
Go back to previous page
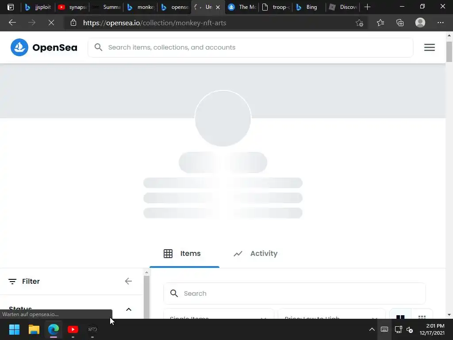tap(12, 23)
